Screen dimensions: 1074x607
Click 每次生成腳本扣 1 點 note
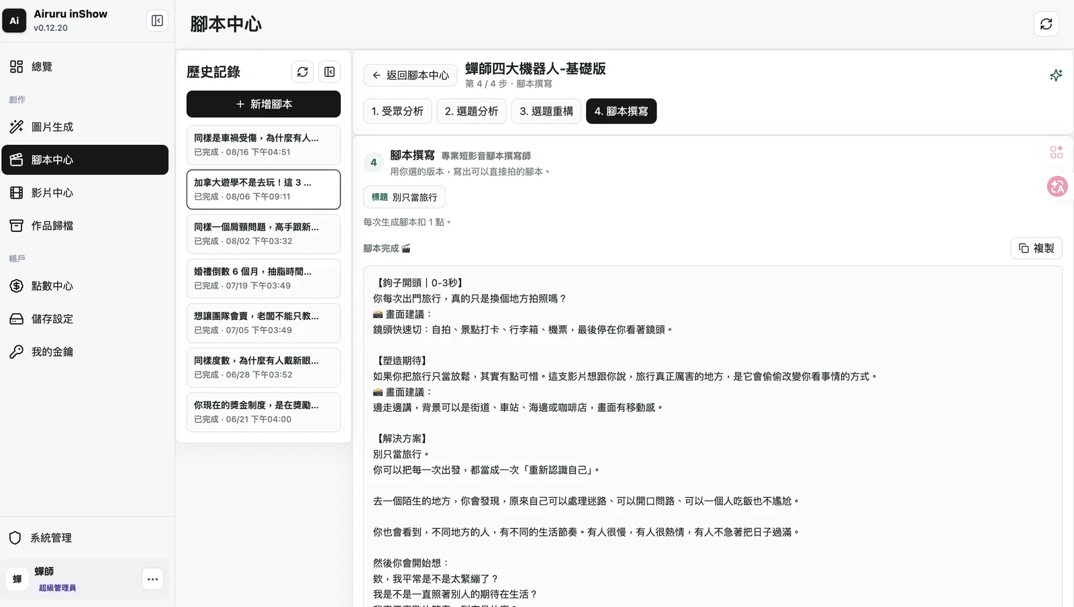(407, 222)
